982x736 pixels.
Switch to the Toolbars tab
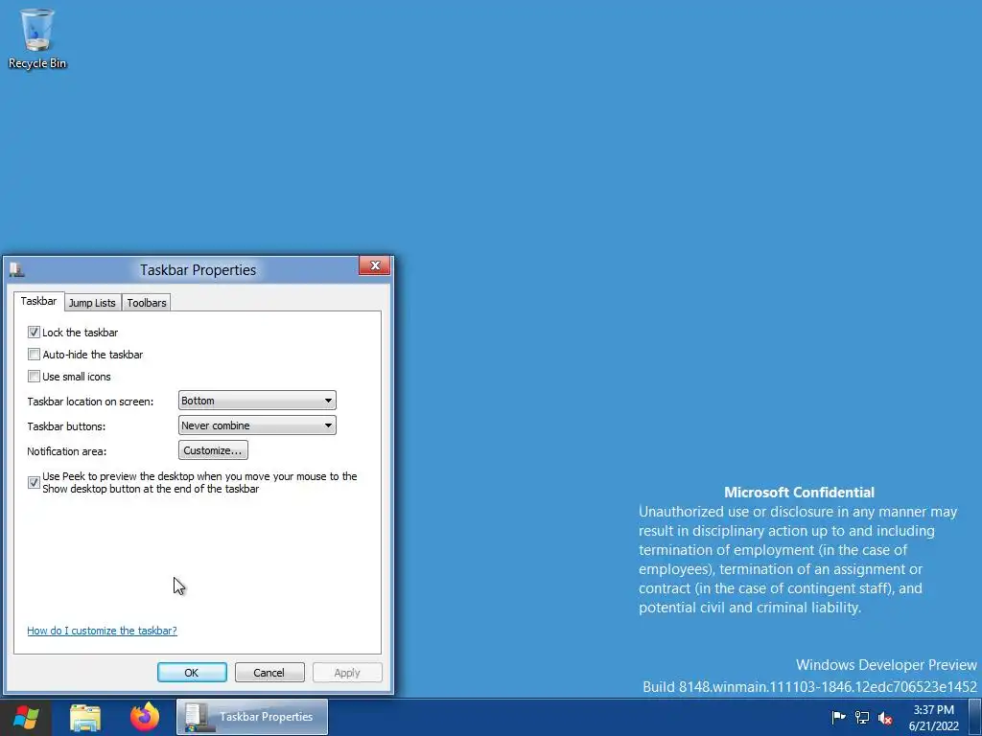(147, 303)
